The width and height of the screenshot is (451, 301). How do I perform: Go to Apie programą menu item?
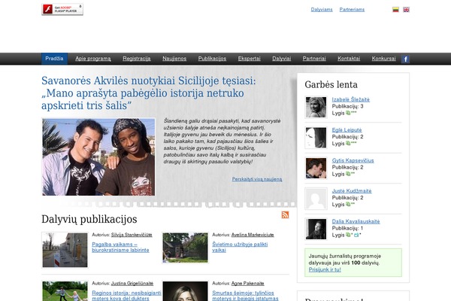(x=93, y=59)
